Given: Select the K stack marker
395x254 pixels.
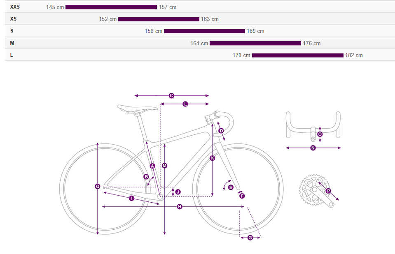Looking at the screenshot, I should [213, 158].
